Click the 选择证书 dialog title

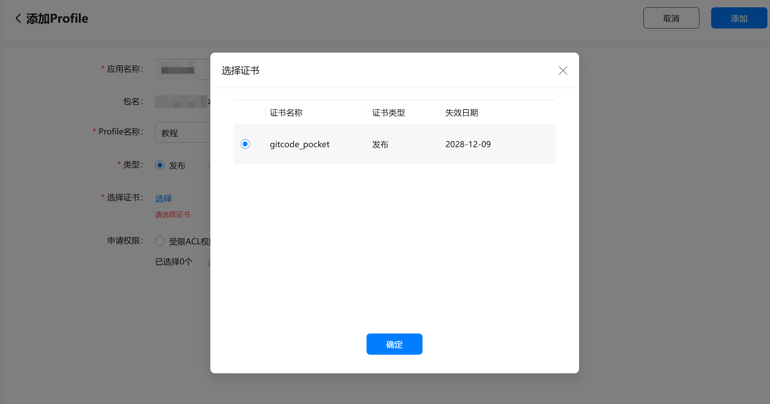tap(240, 70)
